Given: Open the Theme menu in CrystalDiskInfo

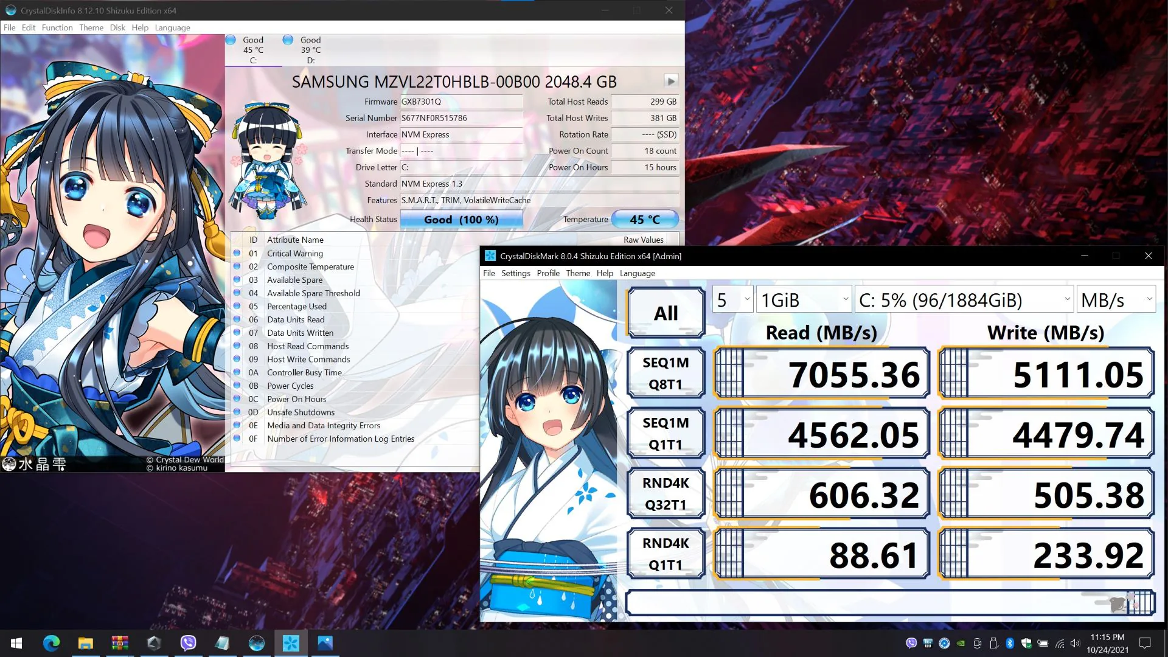Looking at the screenshot, I should click(91, 27).
